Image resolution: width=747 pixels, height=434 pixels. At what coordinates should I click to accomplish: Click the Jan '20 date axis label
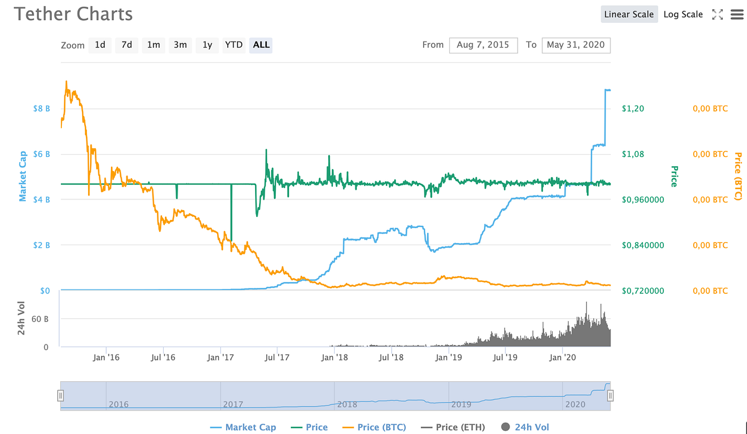562,357
